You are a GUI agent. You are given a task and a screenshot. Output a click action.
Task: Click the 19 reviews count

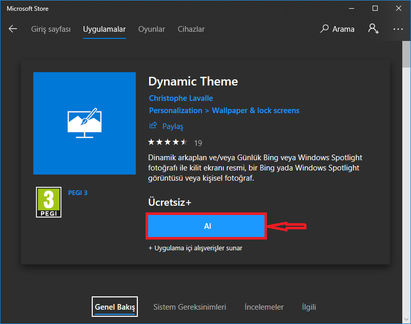coord(198,143)
